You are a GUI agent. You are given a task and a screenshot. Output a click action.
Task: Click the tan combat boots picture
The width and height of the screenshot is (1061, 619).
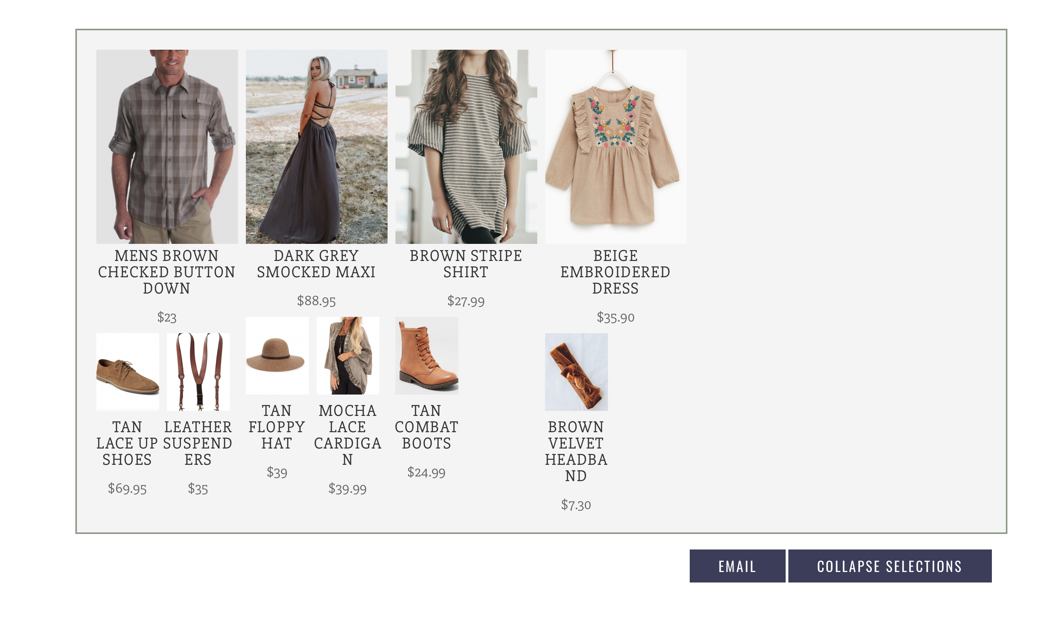(426, 355)
